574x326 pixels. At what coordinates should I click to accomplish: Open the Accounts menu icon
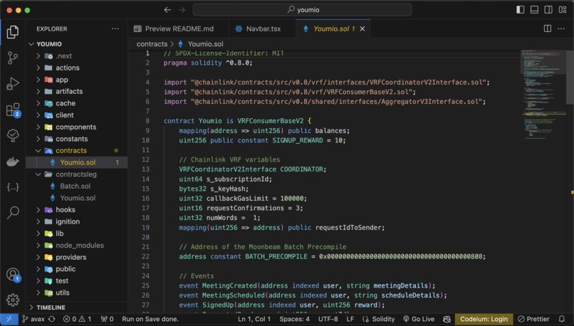(x=14, y=275)
